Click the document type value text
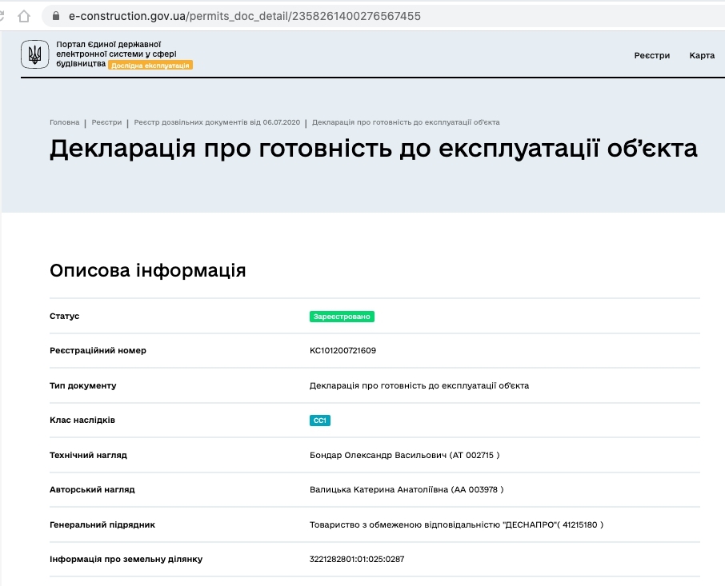Viewport: 725px width, 586px height. click(x=419, y=385)
